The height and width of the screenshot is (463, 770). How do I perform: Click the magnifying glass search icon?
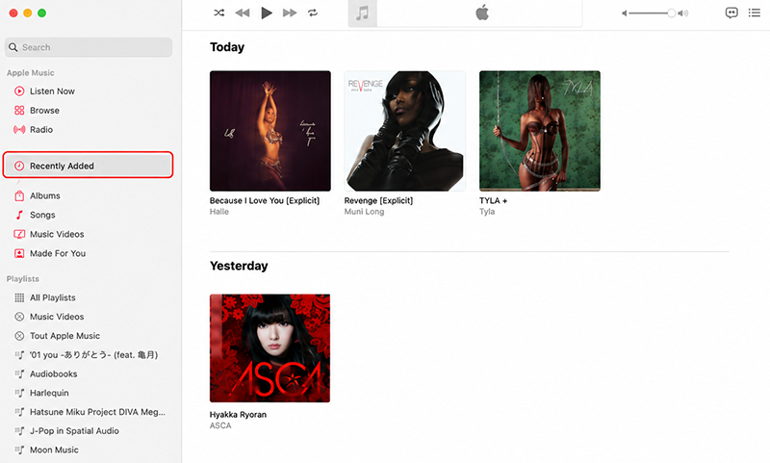click(x=13, y=47)
